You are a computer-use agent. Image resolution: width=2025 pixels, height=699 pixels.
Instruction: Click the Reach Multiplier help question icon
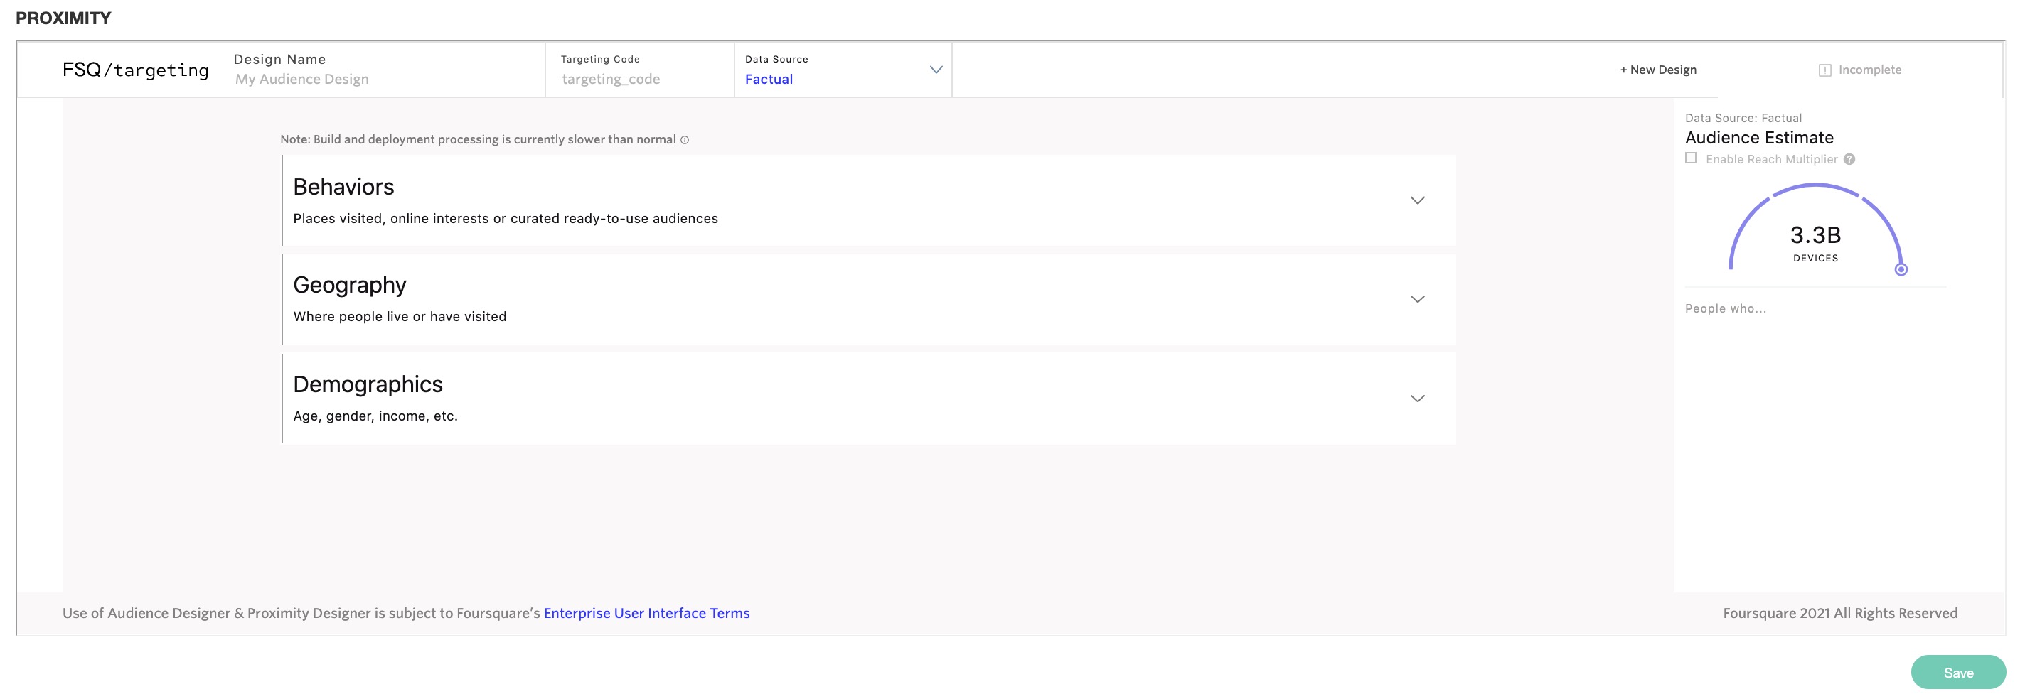tap(1849, 159)
